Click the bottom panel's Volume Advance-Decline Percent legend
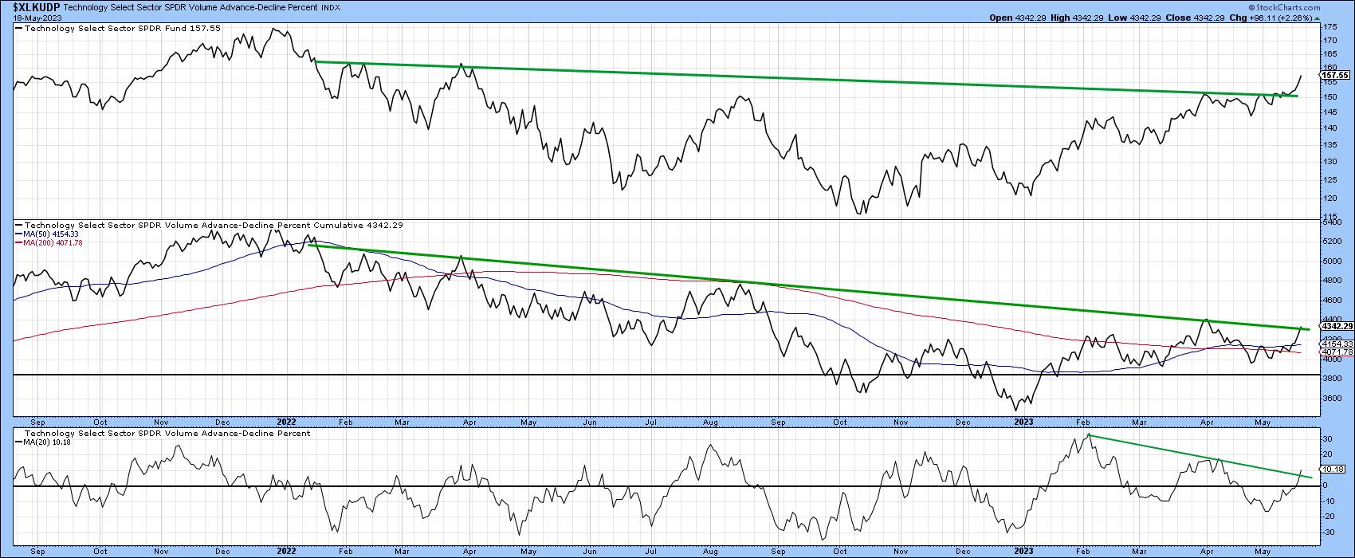 [168, 433]
